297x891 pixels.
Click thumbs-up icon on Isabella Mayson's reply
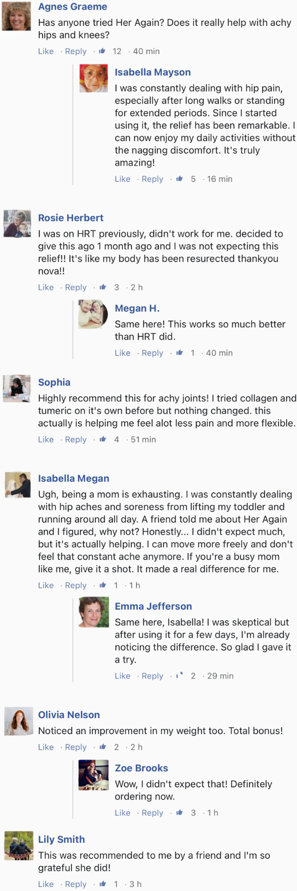click(179, 179)
